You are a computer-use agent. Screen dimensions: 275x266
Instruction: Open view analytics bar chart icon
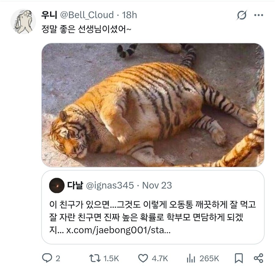coord(191,258)
